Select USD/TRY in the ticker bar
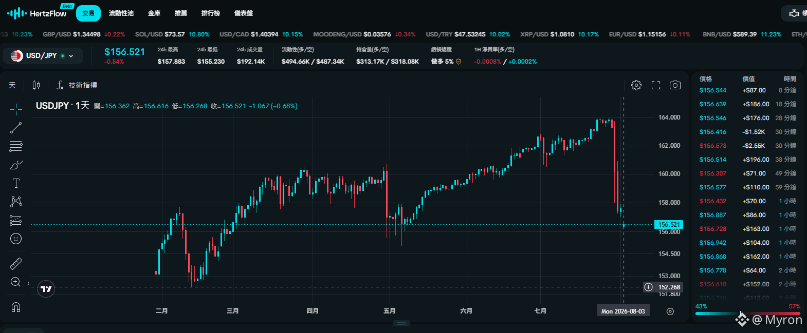Viewport: 807px width, 333px height. 468,34
